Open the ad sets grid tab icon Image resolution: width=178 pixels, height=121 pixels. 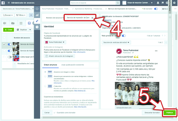[21, 23]
